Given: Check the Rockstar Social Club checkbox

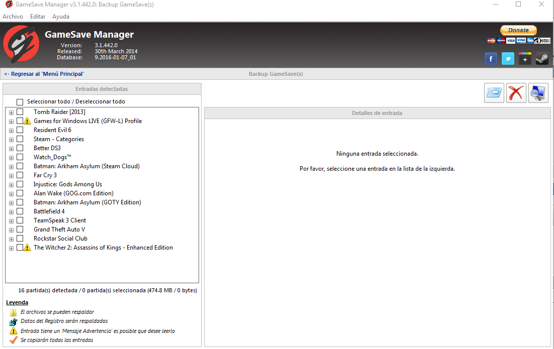Looking at the screenshot, I should click(x=20, y=239).
